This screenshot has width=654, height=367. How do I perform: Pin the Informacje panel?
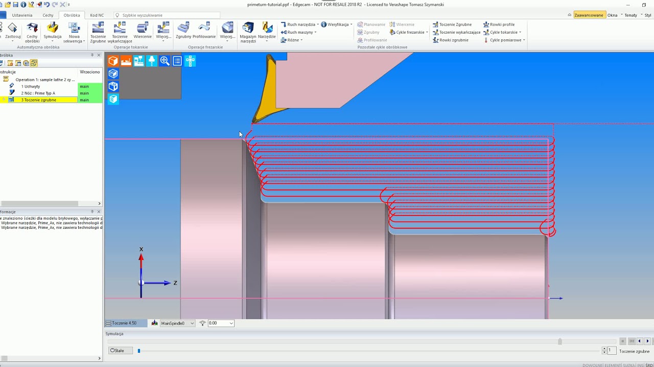[x=92, y=212]
